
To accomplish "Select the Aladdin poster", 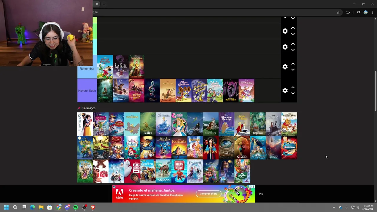I will click(163, 148).
